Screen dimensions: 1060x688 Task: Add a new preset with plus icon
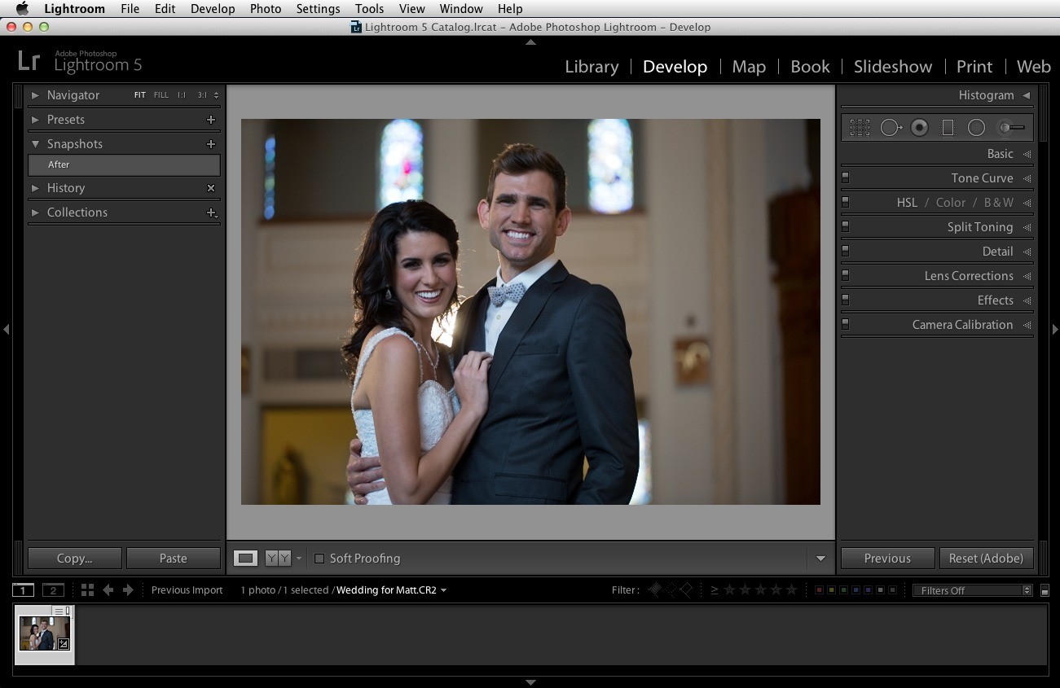pos(211,120)
